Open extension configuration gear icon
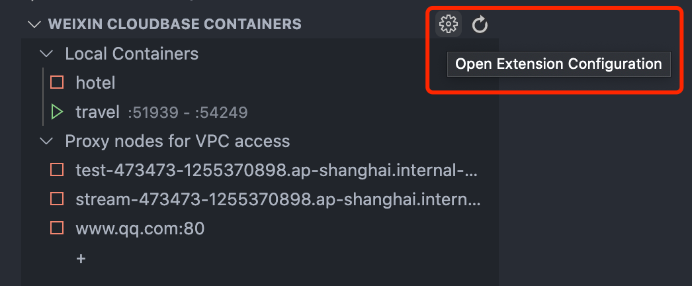The image size is (692, 286). [449, 25]
